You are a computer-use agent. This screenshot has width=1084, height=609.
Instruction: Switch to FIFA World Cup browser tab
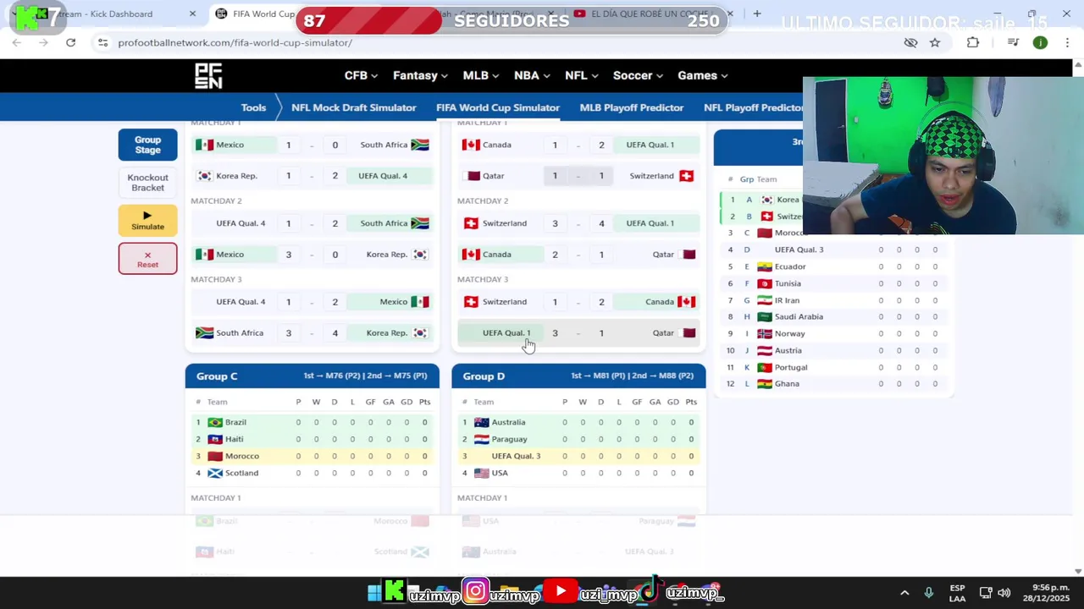pyautogui.click(x=254, y=14)
